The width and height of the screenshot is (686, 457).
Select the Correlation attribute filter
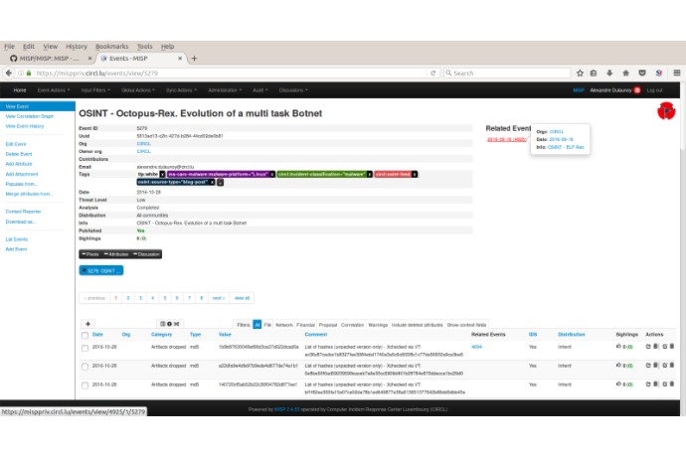click(352, 325)
